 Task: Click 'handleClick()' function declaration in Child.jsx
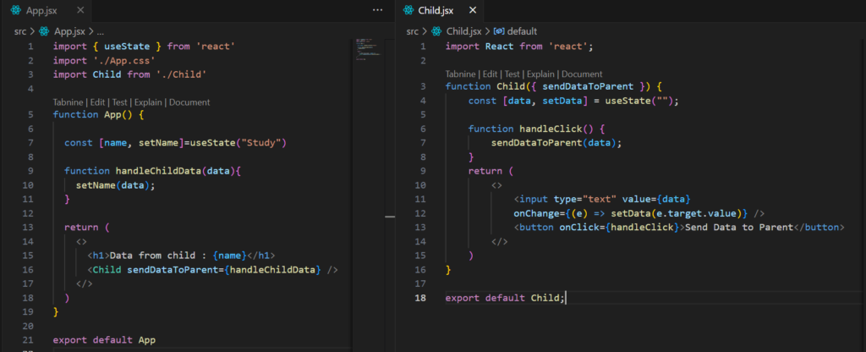point(556,129)
